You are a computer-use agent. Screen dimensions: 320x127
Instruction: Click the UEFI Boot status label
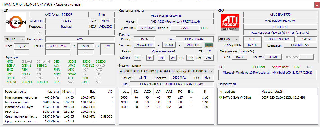click(258, 67)
